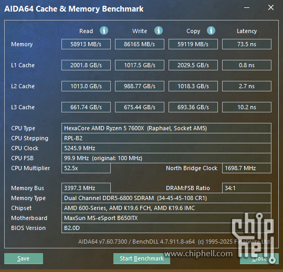Click the L3 Cache Latency 10.2 ns box
Viewport: 283px width, 272px height.
[x=247, y=107]
